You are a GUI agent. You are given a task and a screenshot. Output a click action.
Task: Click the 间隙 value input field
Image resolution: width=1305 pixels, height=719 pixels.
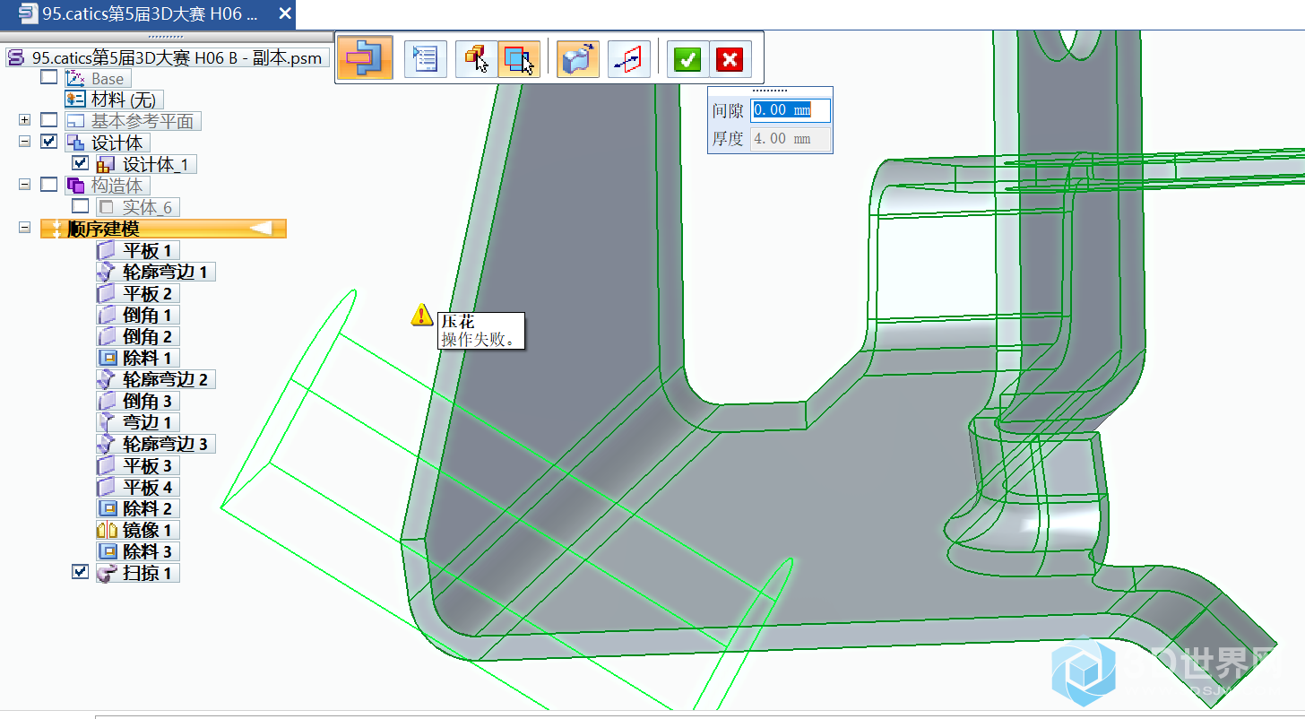point(791,110)
